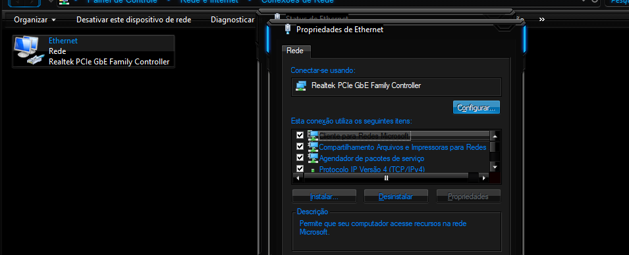Select the 'Cliente para Redes Microsoft' list row

tap(392, 135)
